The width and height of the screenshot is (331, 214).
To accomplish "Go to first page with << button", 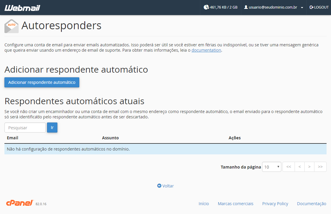I will pyautogui.click(x=289, y=167).
